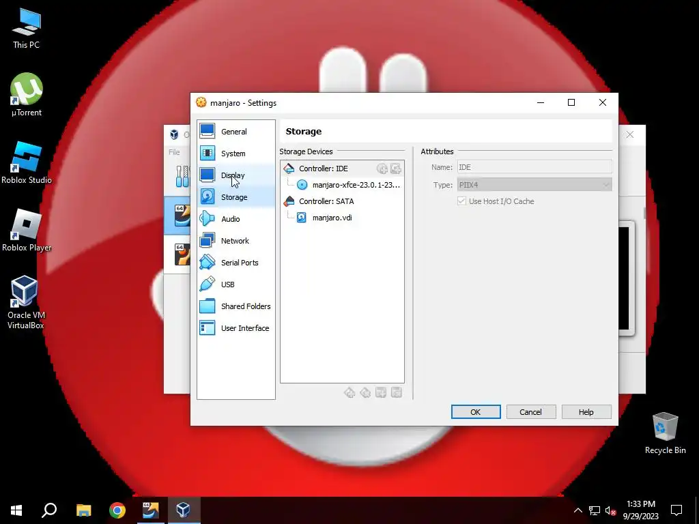The width and height of the screenshot is (699, 524).
Task: Show hidden system tray icons
Action: (577, 510)
